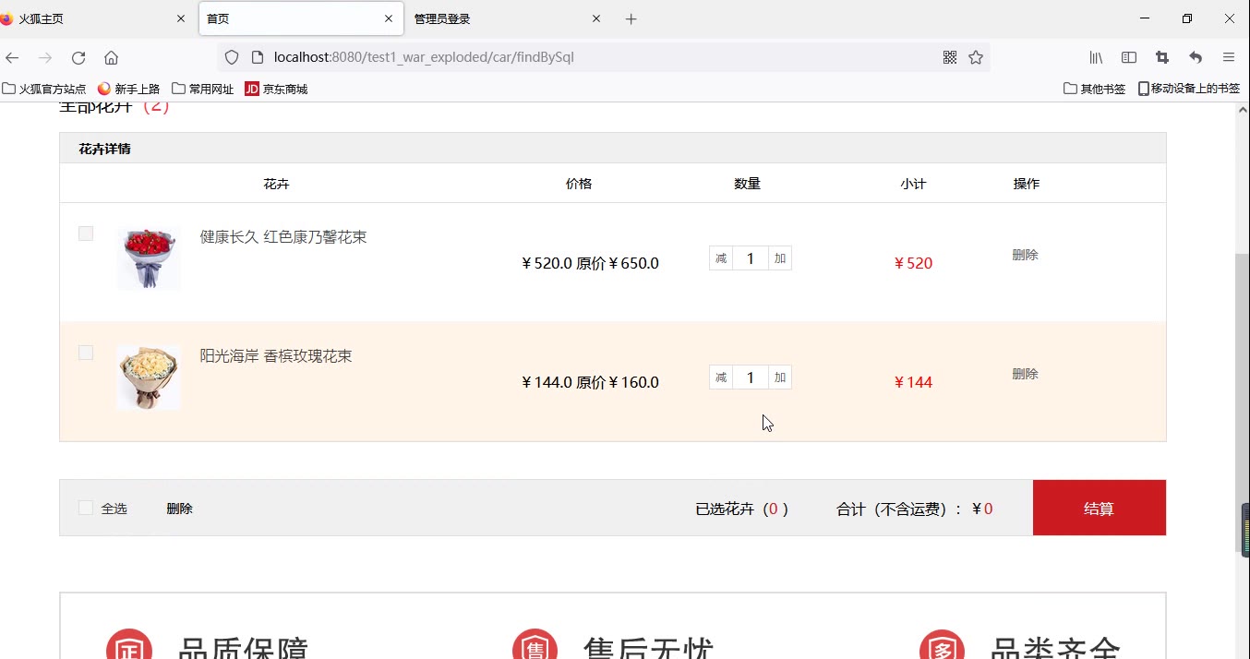This screenshot has height=659, width=1250.
Task: Open a new tab with the plus icon
Action: pyautogui.click(x=631, y=18)
